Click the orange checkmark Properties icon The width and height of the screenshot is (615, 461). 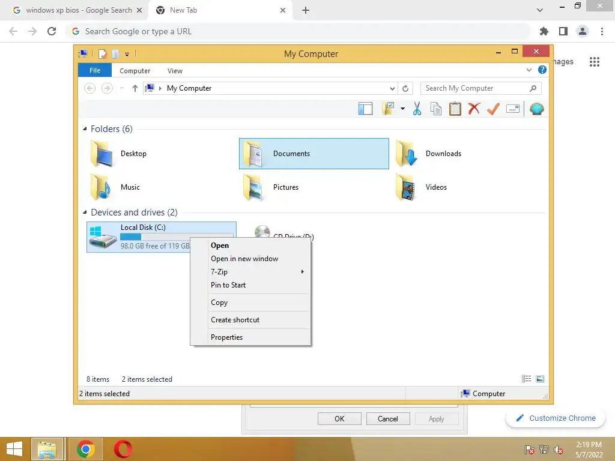[493, 109]
